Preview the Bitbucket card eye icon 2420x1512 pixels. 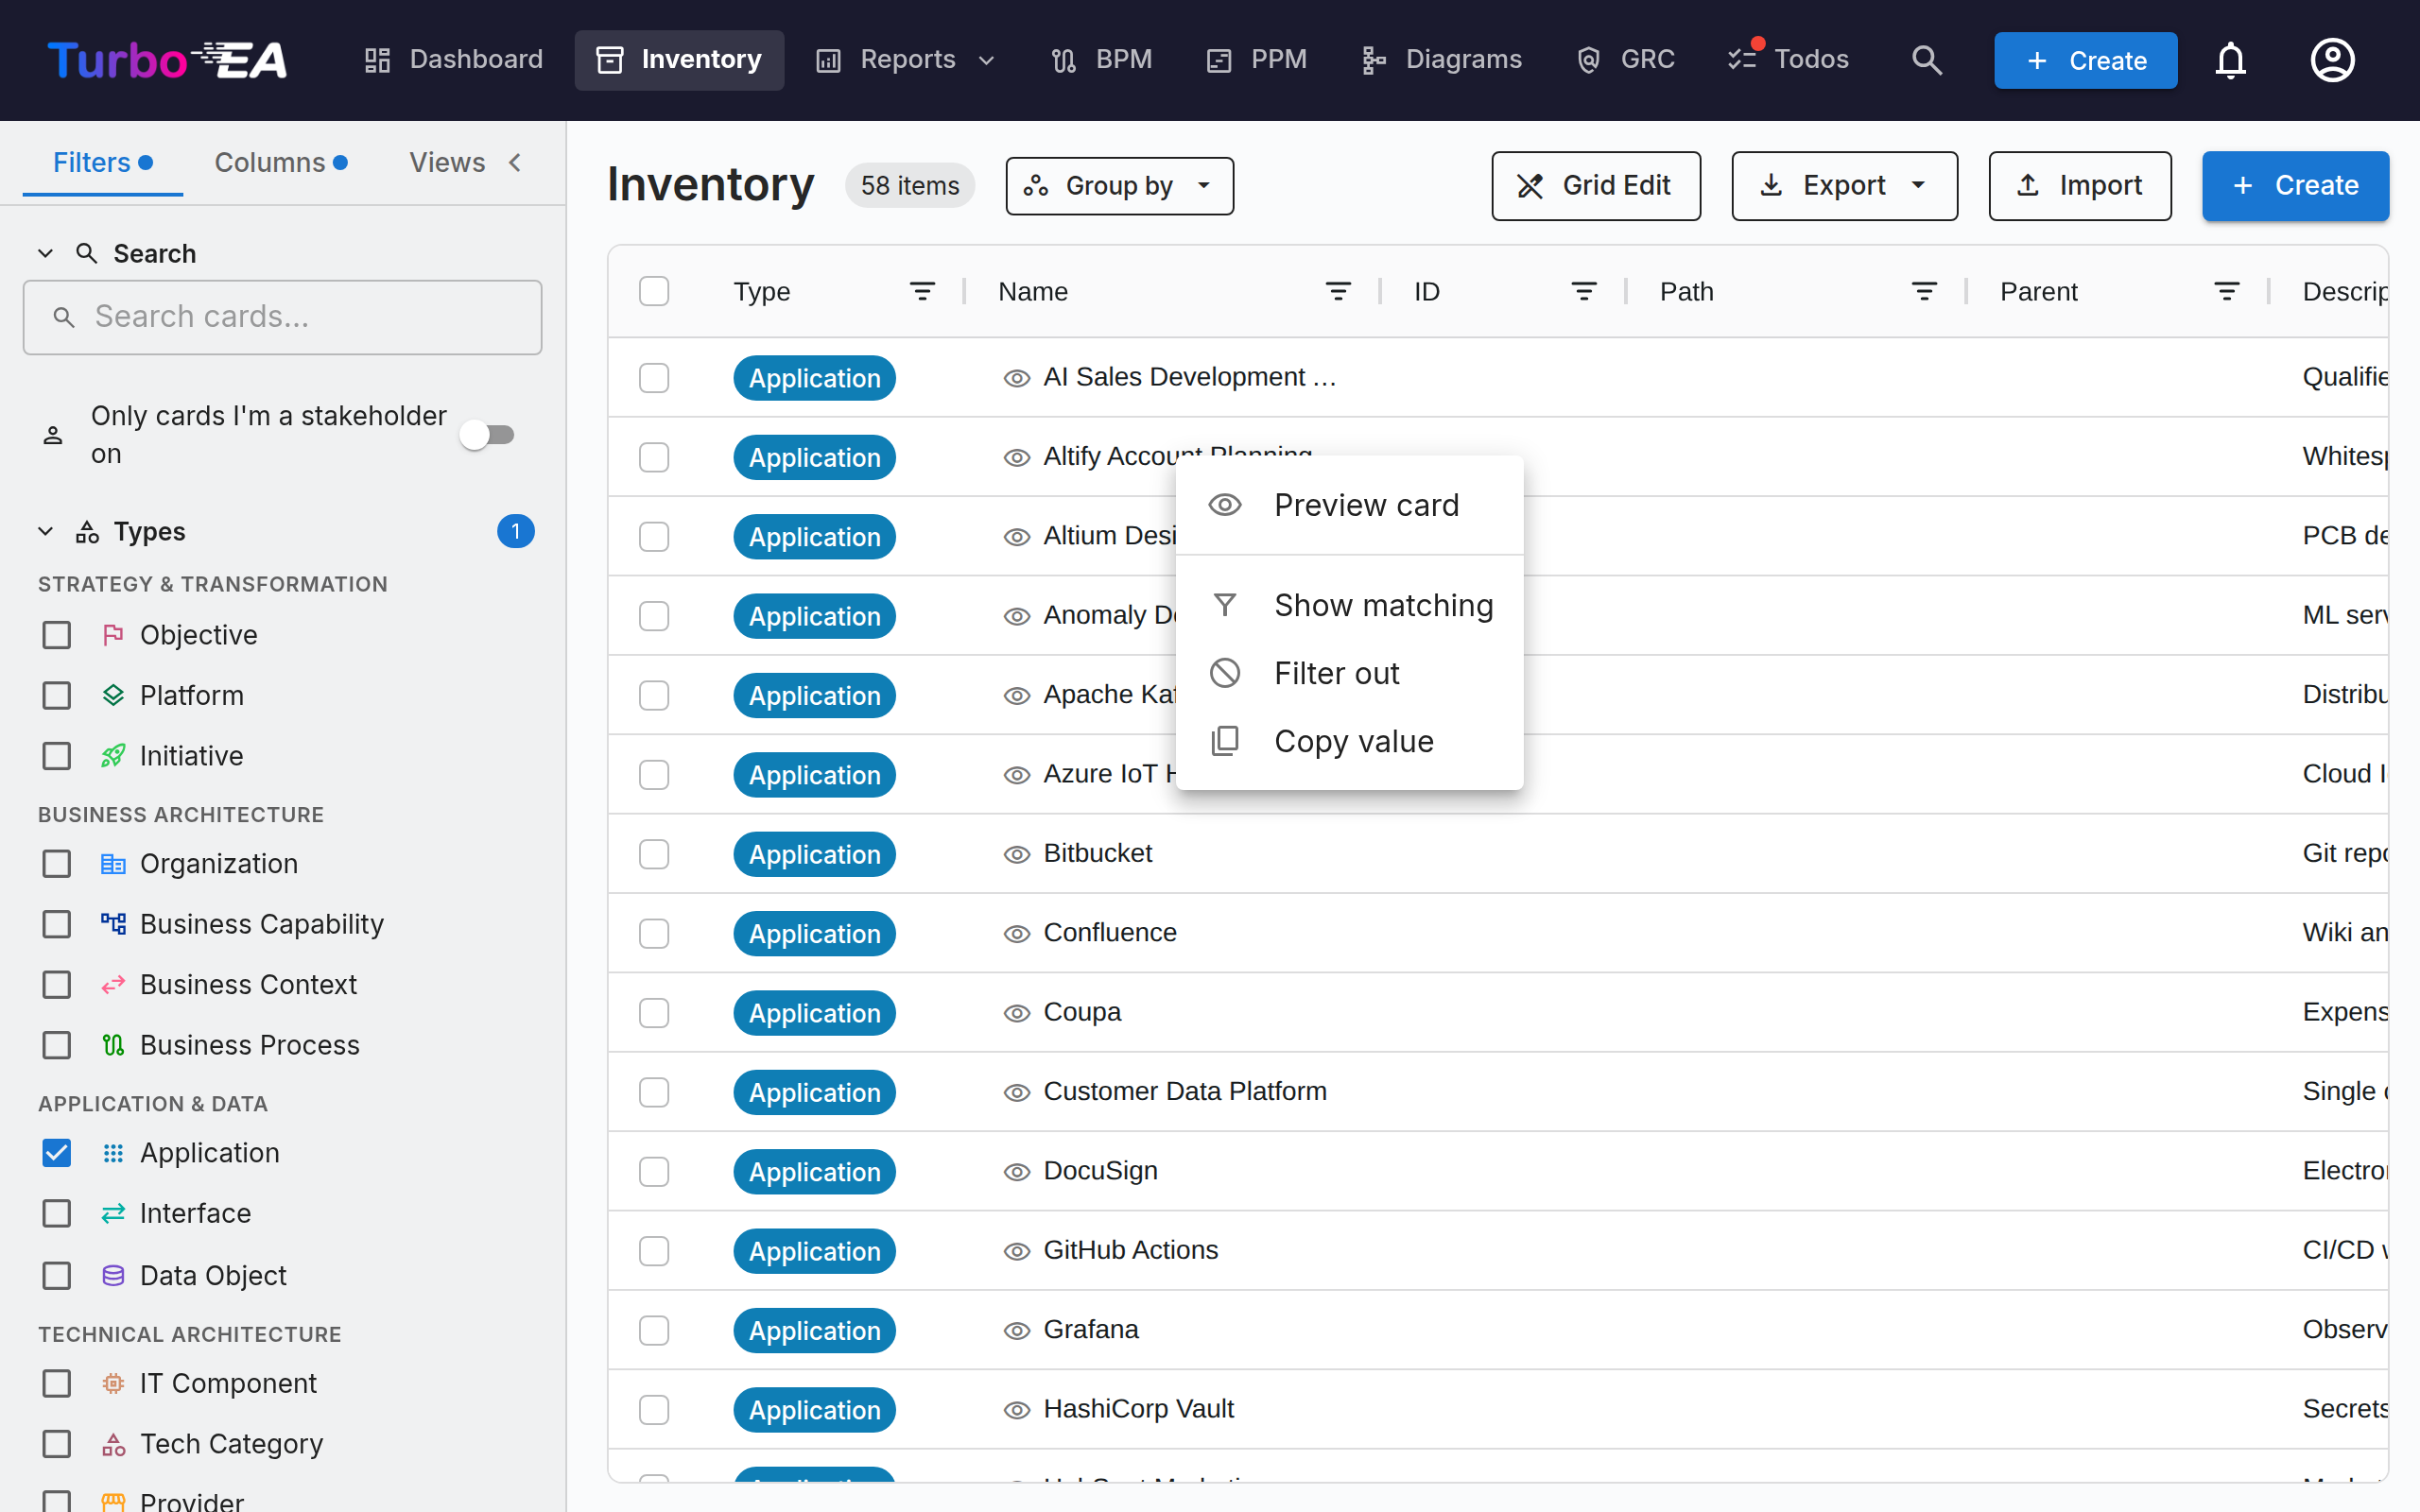(x=1017, y=854)
